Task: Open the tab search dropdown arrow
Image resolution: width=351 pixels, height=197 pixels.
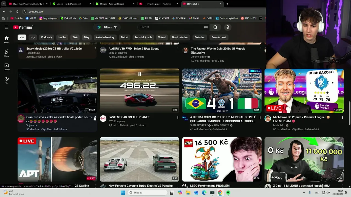Action: [4, 4]
